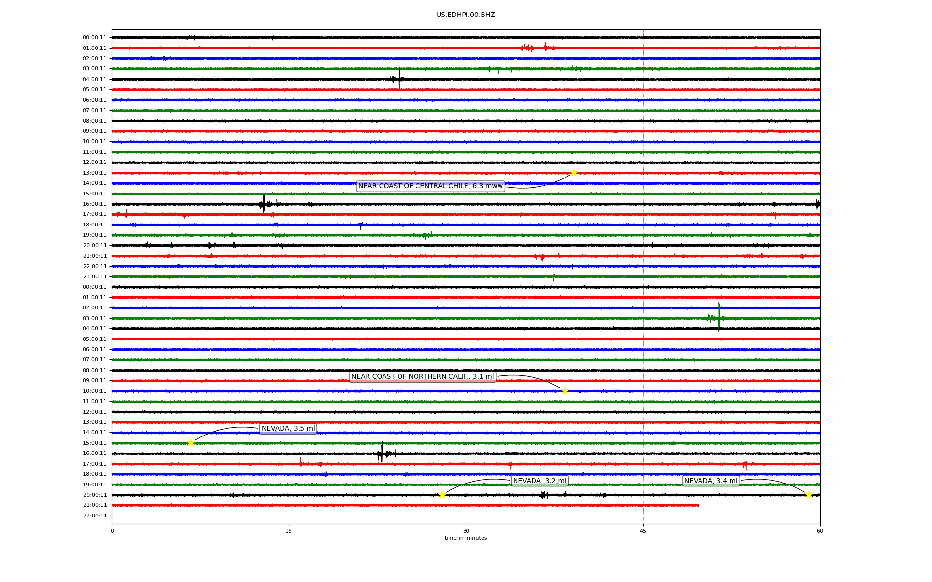Click the NEVADA, 3.4 ml annotation box
The image size is (932, 582).
click(711, 481)
